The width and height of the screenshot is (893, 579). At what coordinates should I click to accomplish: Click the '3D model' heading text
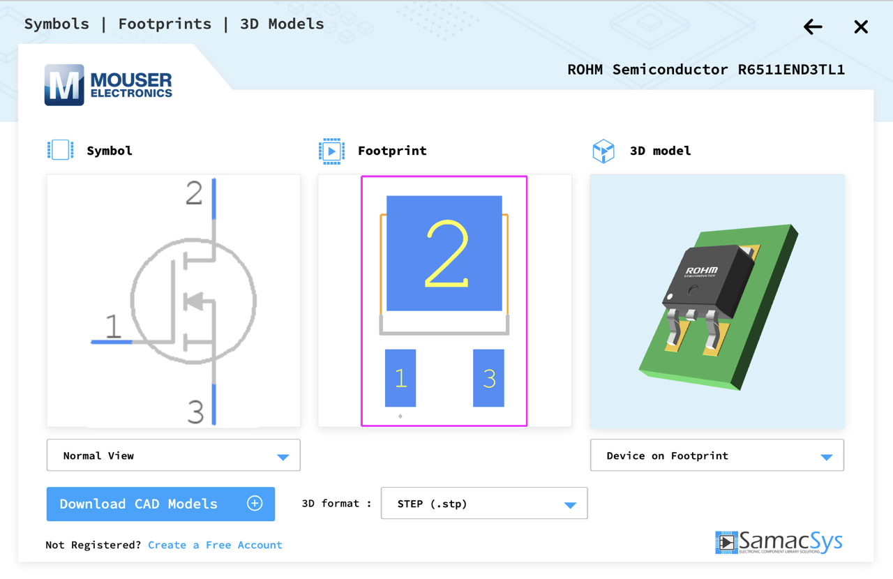pos(660,151)
